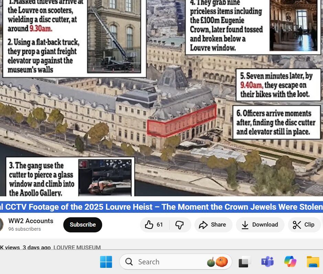Open Copilot from the taskbar
Viewport: 323px width, 274px height.
[x=290, y=262]
